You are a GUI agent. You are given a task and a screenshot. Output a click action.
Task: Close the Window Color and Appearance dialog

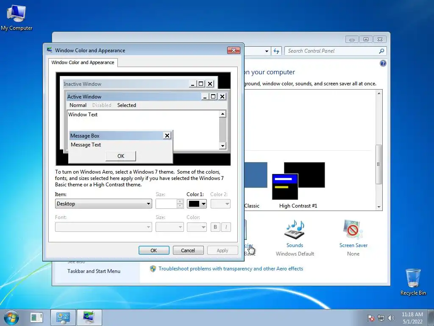click(234, 50)
